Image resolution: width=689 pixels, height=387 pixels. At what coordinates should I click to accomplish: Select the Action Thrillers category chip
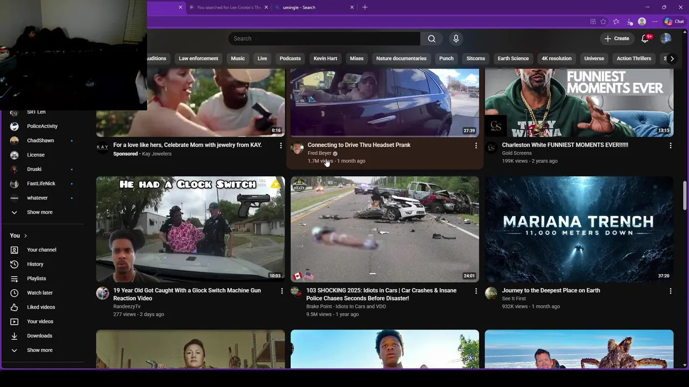coord(634,59)
